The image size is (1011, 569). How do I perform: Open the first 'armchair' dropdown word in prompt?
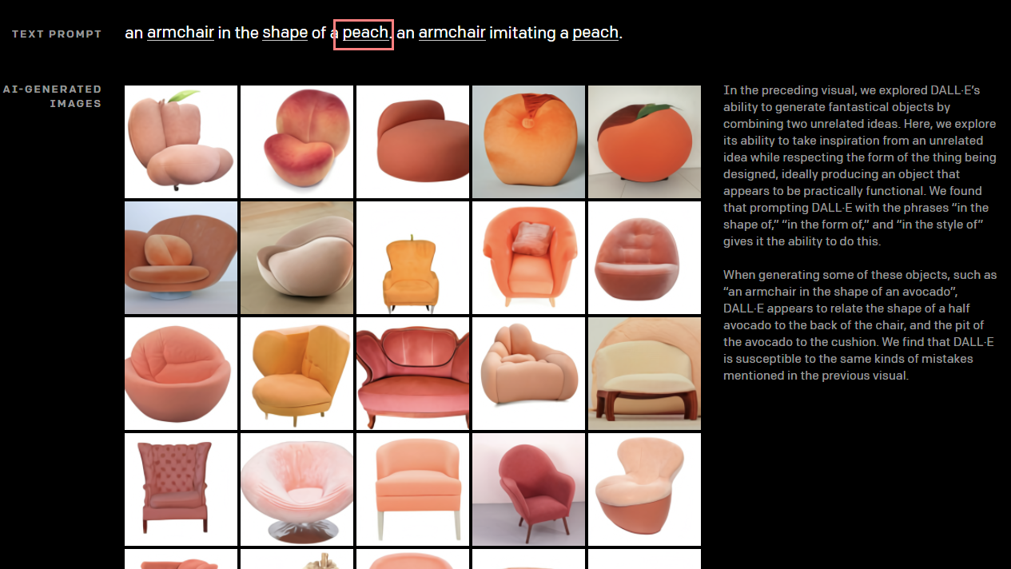(180, 33)
